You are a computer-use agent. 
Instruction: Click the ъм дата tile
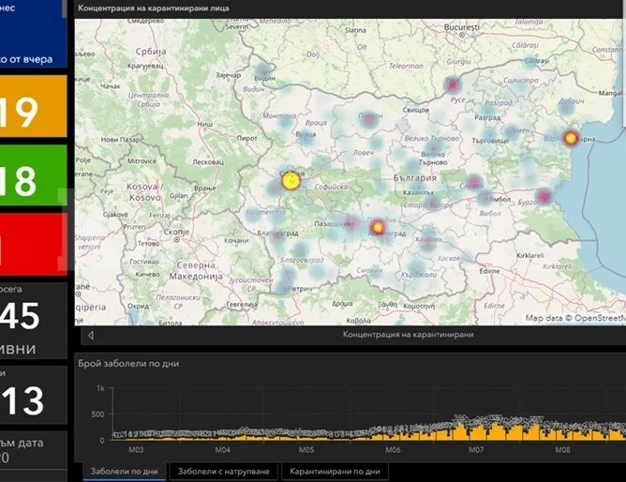click(x=33, y=450)
